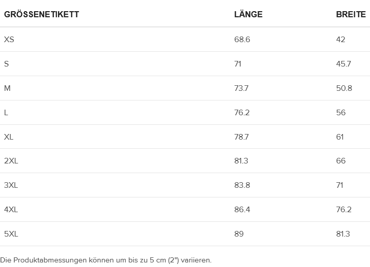Select the 4XL size label

[11, 210]
